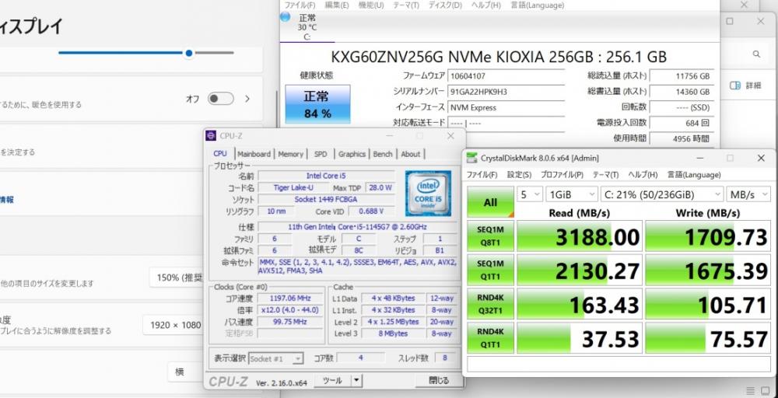
Task: Click the ツール button in CPU-Z
Action: (332, 381)
